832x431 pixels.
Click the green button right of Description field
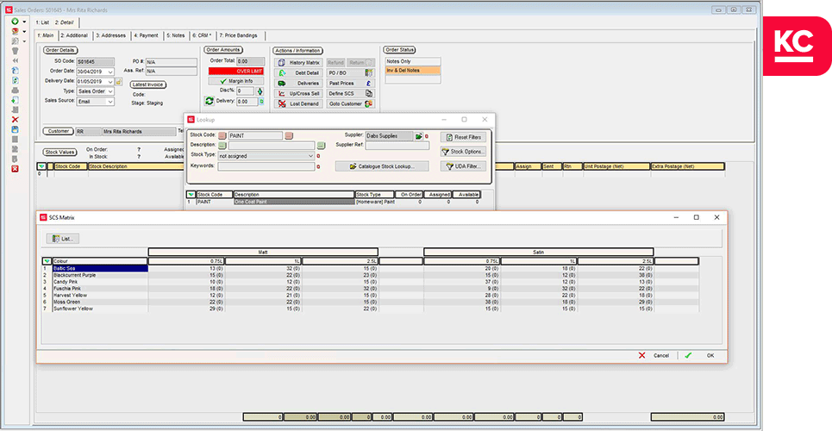(x=321, y=146)
